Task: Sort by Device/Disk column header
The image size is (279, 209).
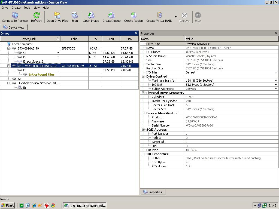Action: (x=31, y=39)
